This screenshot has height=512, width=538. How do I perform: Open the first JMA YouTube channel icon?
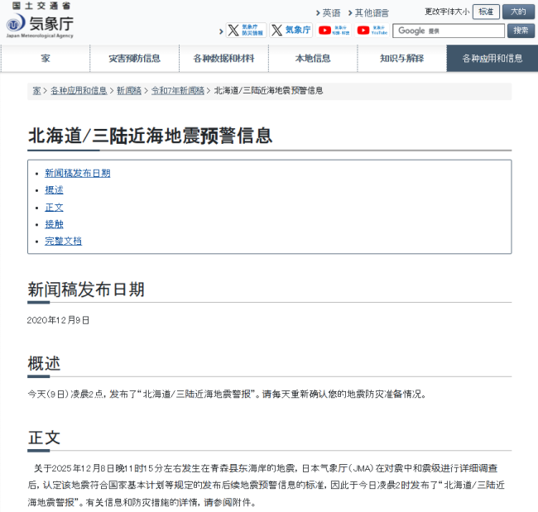click(x=334, y=31)
